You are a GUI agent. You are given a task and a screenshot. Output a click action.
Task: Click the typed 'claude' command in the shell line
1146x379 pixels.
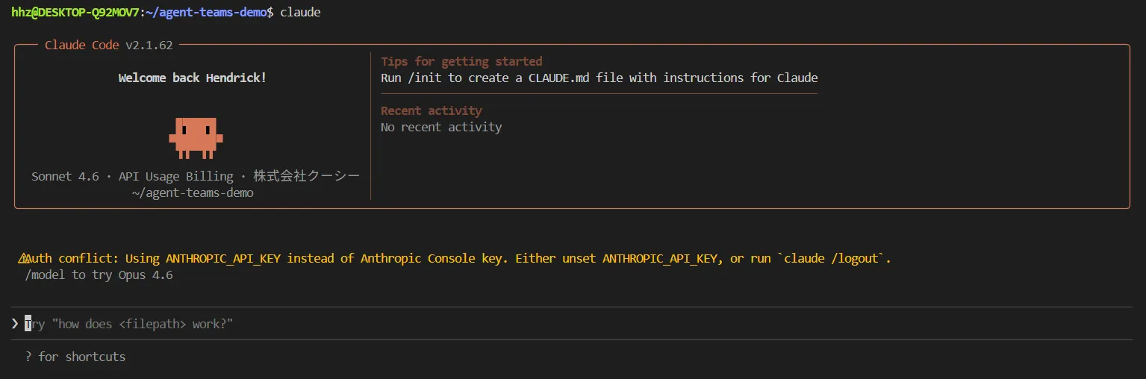tap(300, 12)
